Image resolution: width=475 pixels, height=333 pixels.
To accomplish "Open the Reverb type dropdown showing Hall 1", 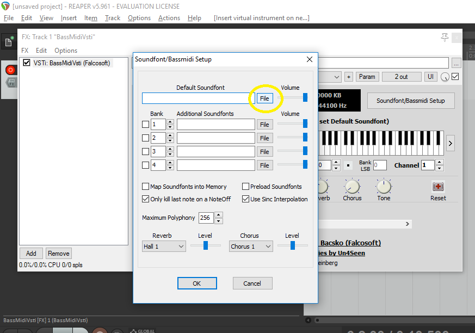I will coord(164,246).
